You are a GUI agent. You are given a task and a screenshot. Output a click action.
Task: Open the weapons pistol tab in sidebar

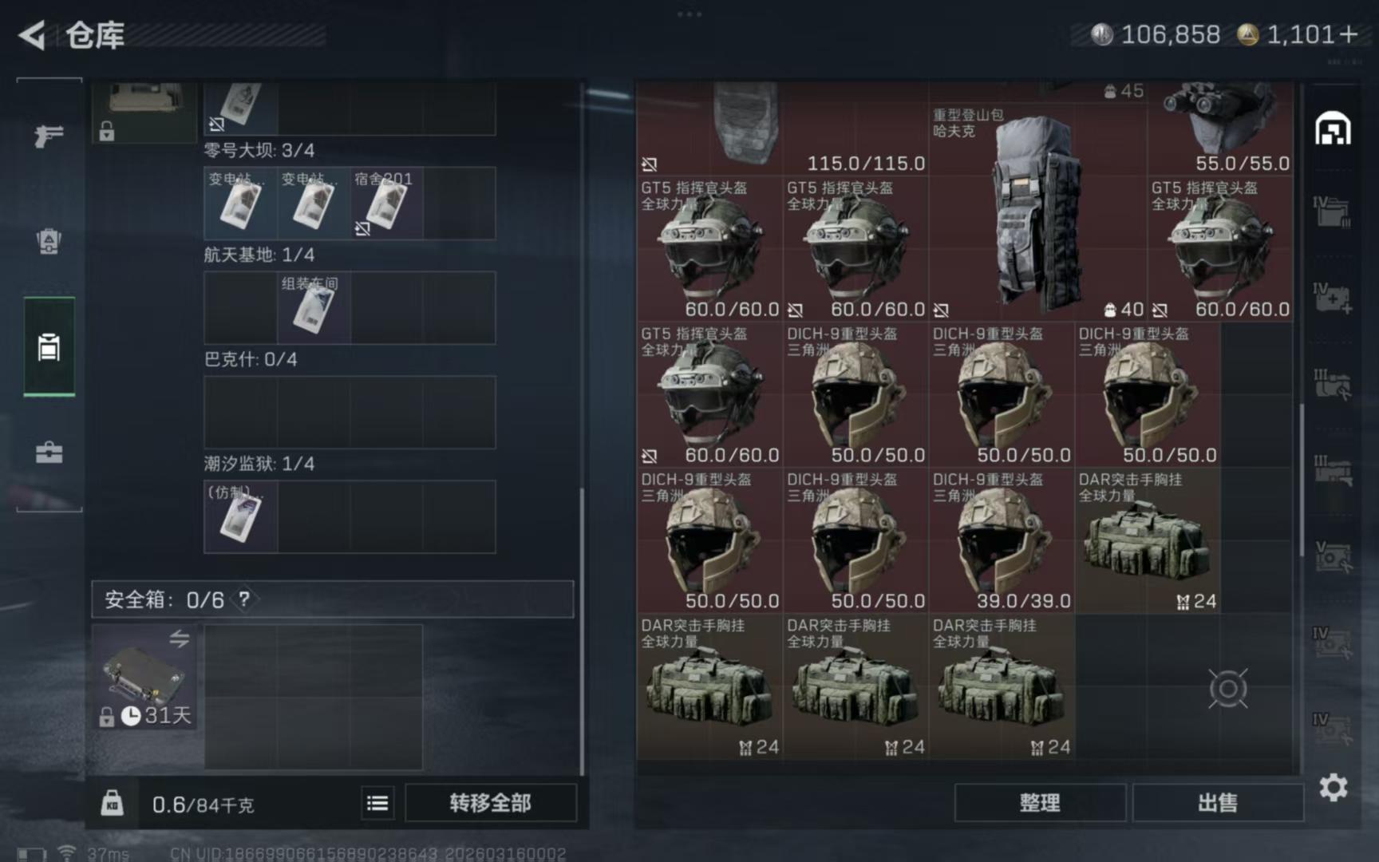49,136
